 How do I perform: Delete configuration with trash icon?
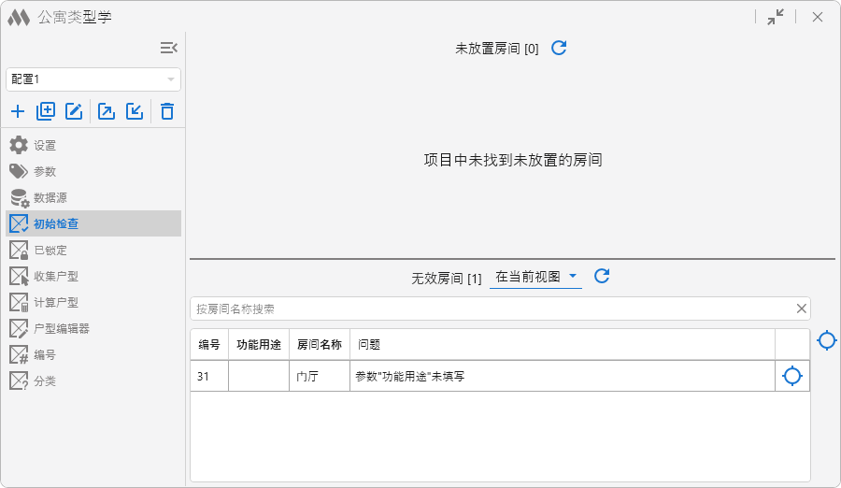tap(167, 112)
